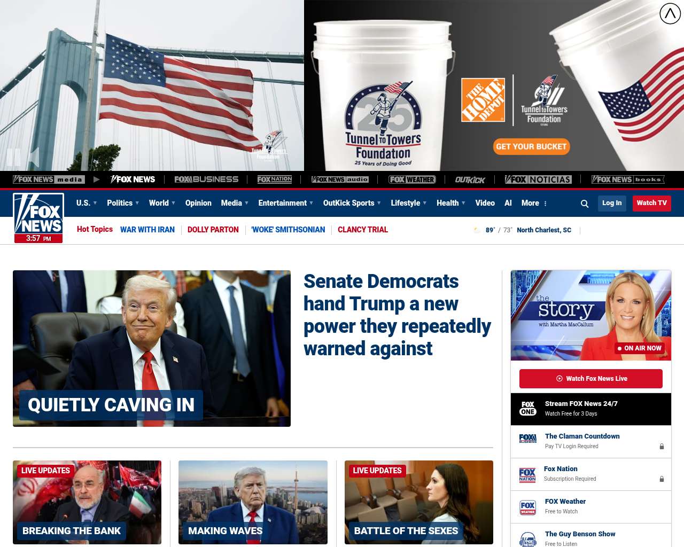This screenshot has height=547, width=684.
Task: Visit the OutKick site logo
Action: coord(470,179)
